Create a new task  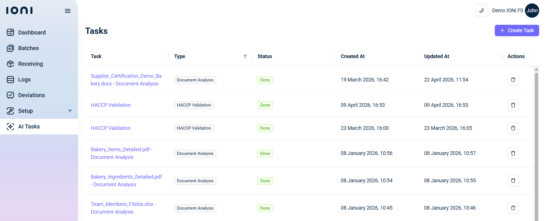click(x=517, y=30)
